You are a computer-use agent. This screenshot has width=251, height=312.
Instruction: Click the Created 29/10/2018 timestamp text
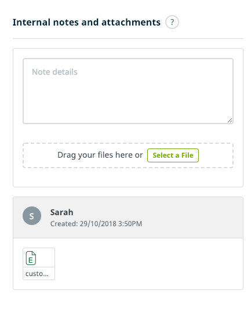coord(96,224)
